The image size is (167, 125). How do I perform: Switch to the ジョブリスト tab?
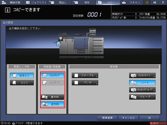click(x=36, y=3)
